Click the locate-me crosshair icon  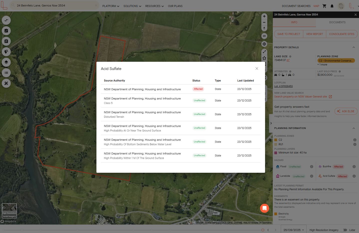tap(264, 44)
